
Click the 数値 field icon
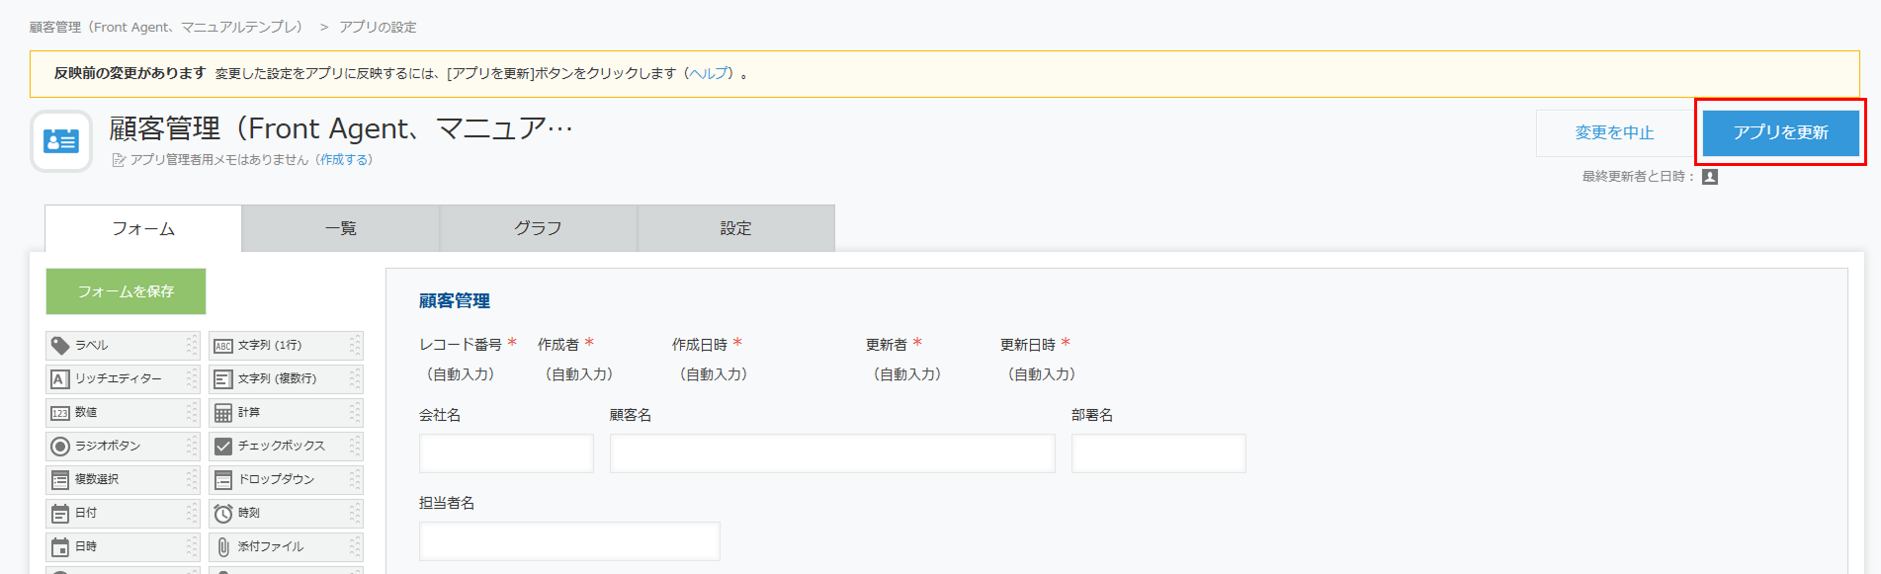pos(60,413)
